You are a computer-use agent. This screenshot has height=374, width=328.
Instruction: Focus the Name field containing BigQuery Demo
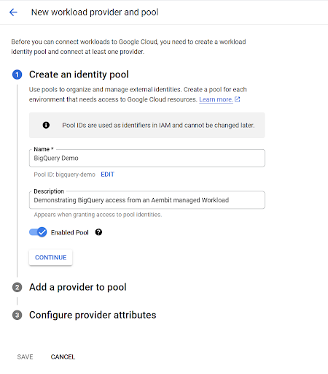tap(147, 158)
